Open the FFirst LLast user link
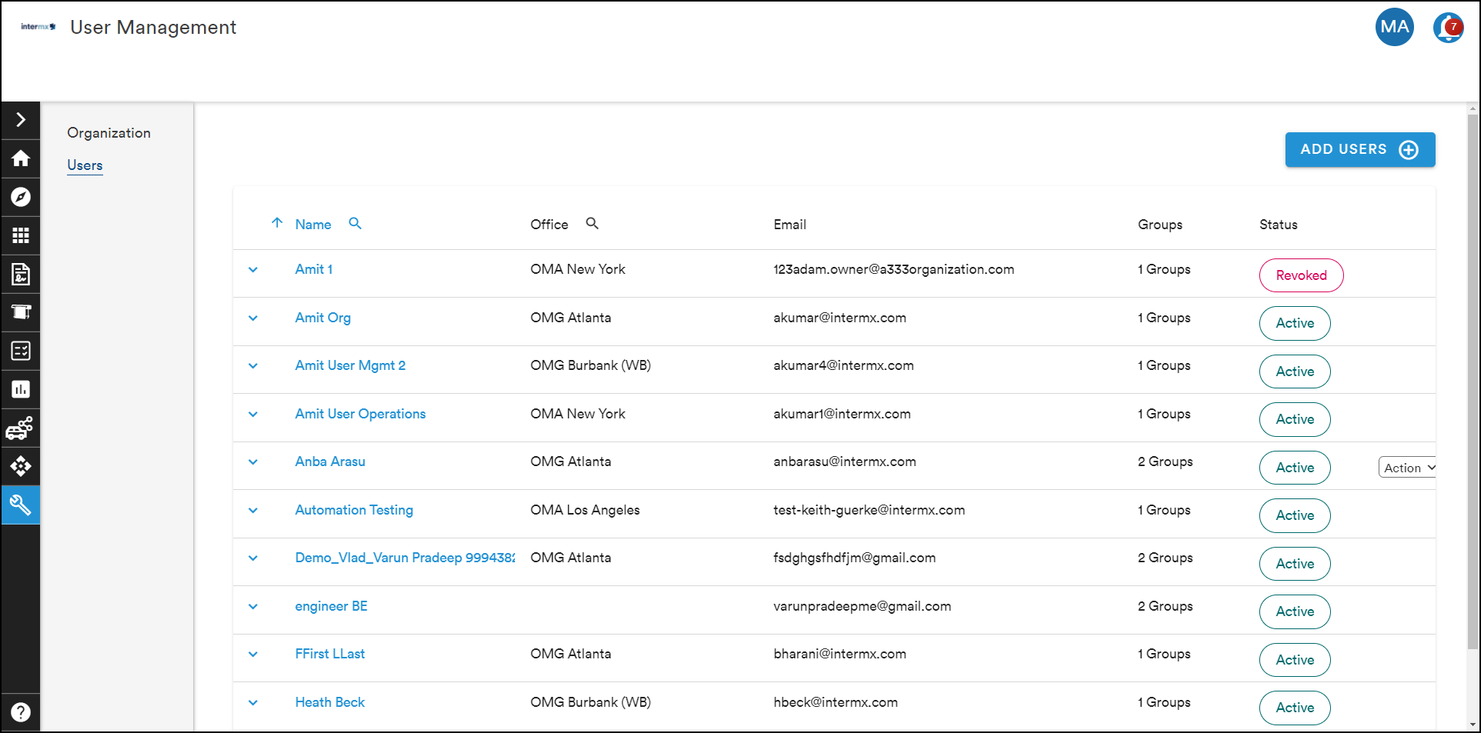This screenshot has width=1481, height=733. [329, 654]
